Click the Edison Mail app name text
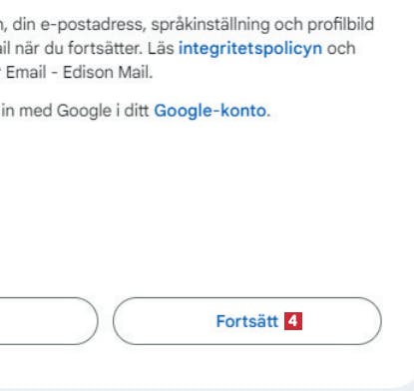The width and height of the screenshot is (414, 391). click(108, 72)
